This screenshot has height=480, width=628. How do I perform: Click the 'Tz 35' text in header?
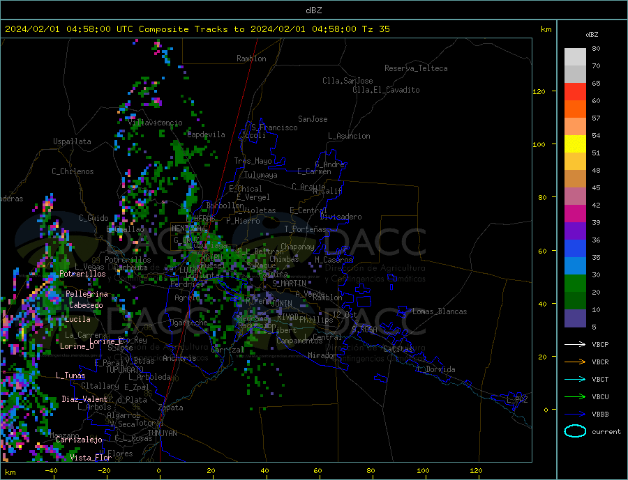[x=375, y=29]
